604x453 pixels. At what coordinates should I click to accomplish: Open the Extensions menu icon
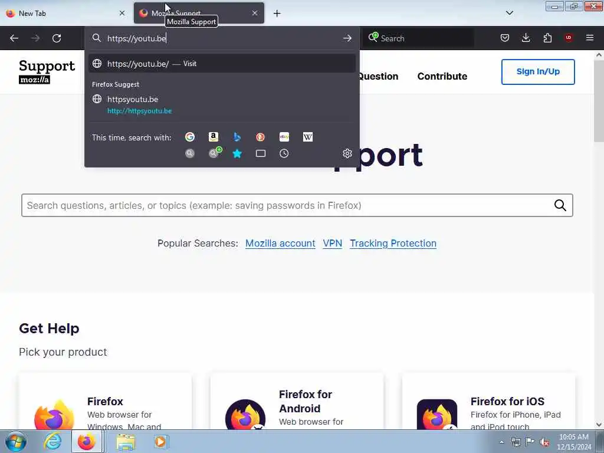547,38
